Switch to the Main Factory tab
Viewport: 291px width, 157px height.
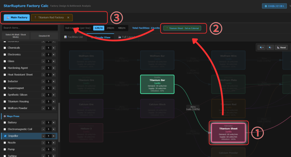(17, 18)
